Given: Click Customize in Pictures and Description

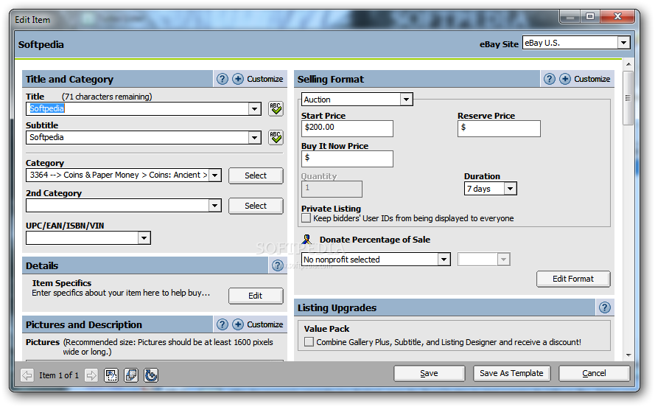Looking at the screenshot, I should point(265,324).
